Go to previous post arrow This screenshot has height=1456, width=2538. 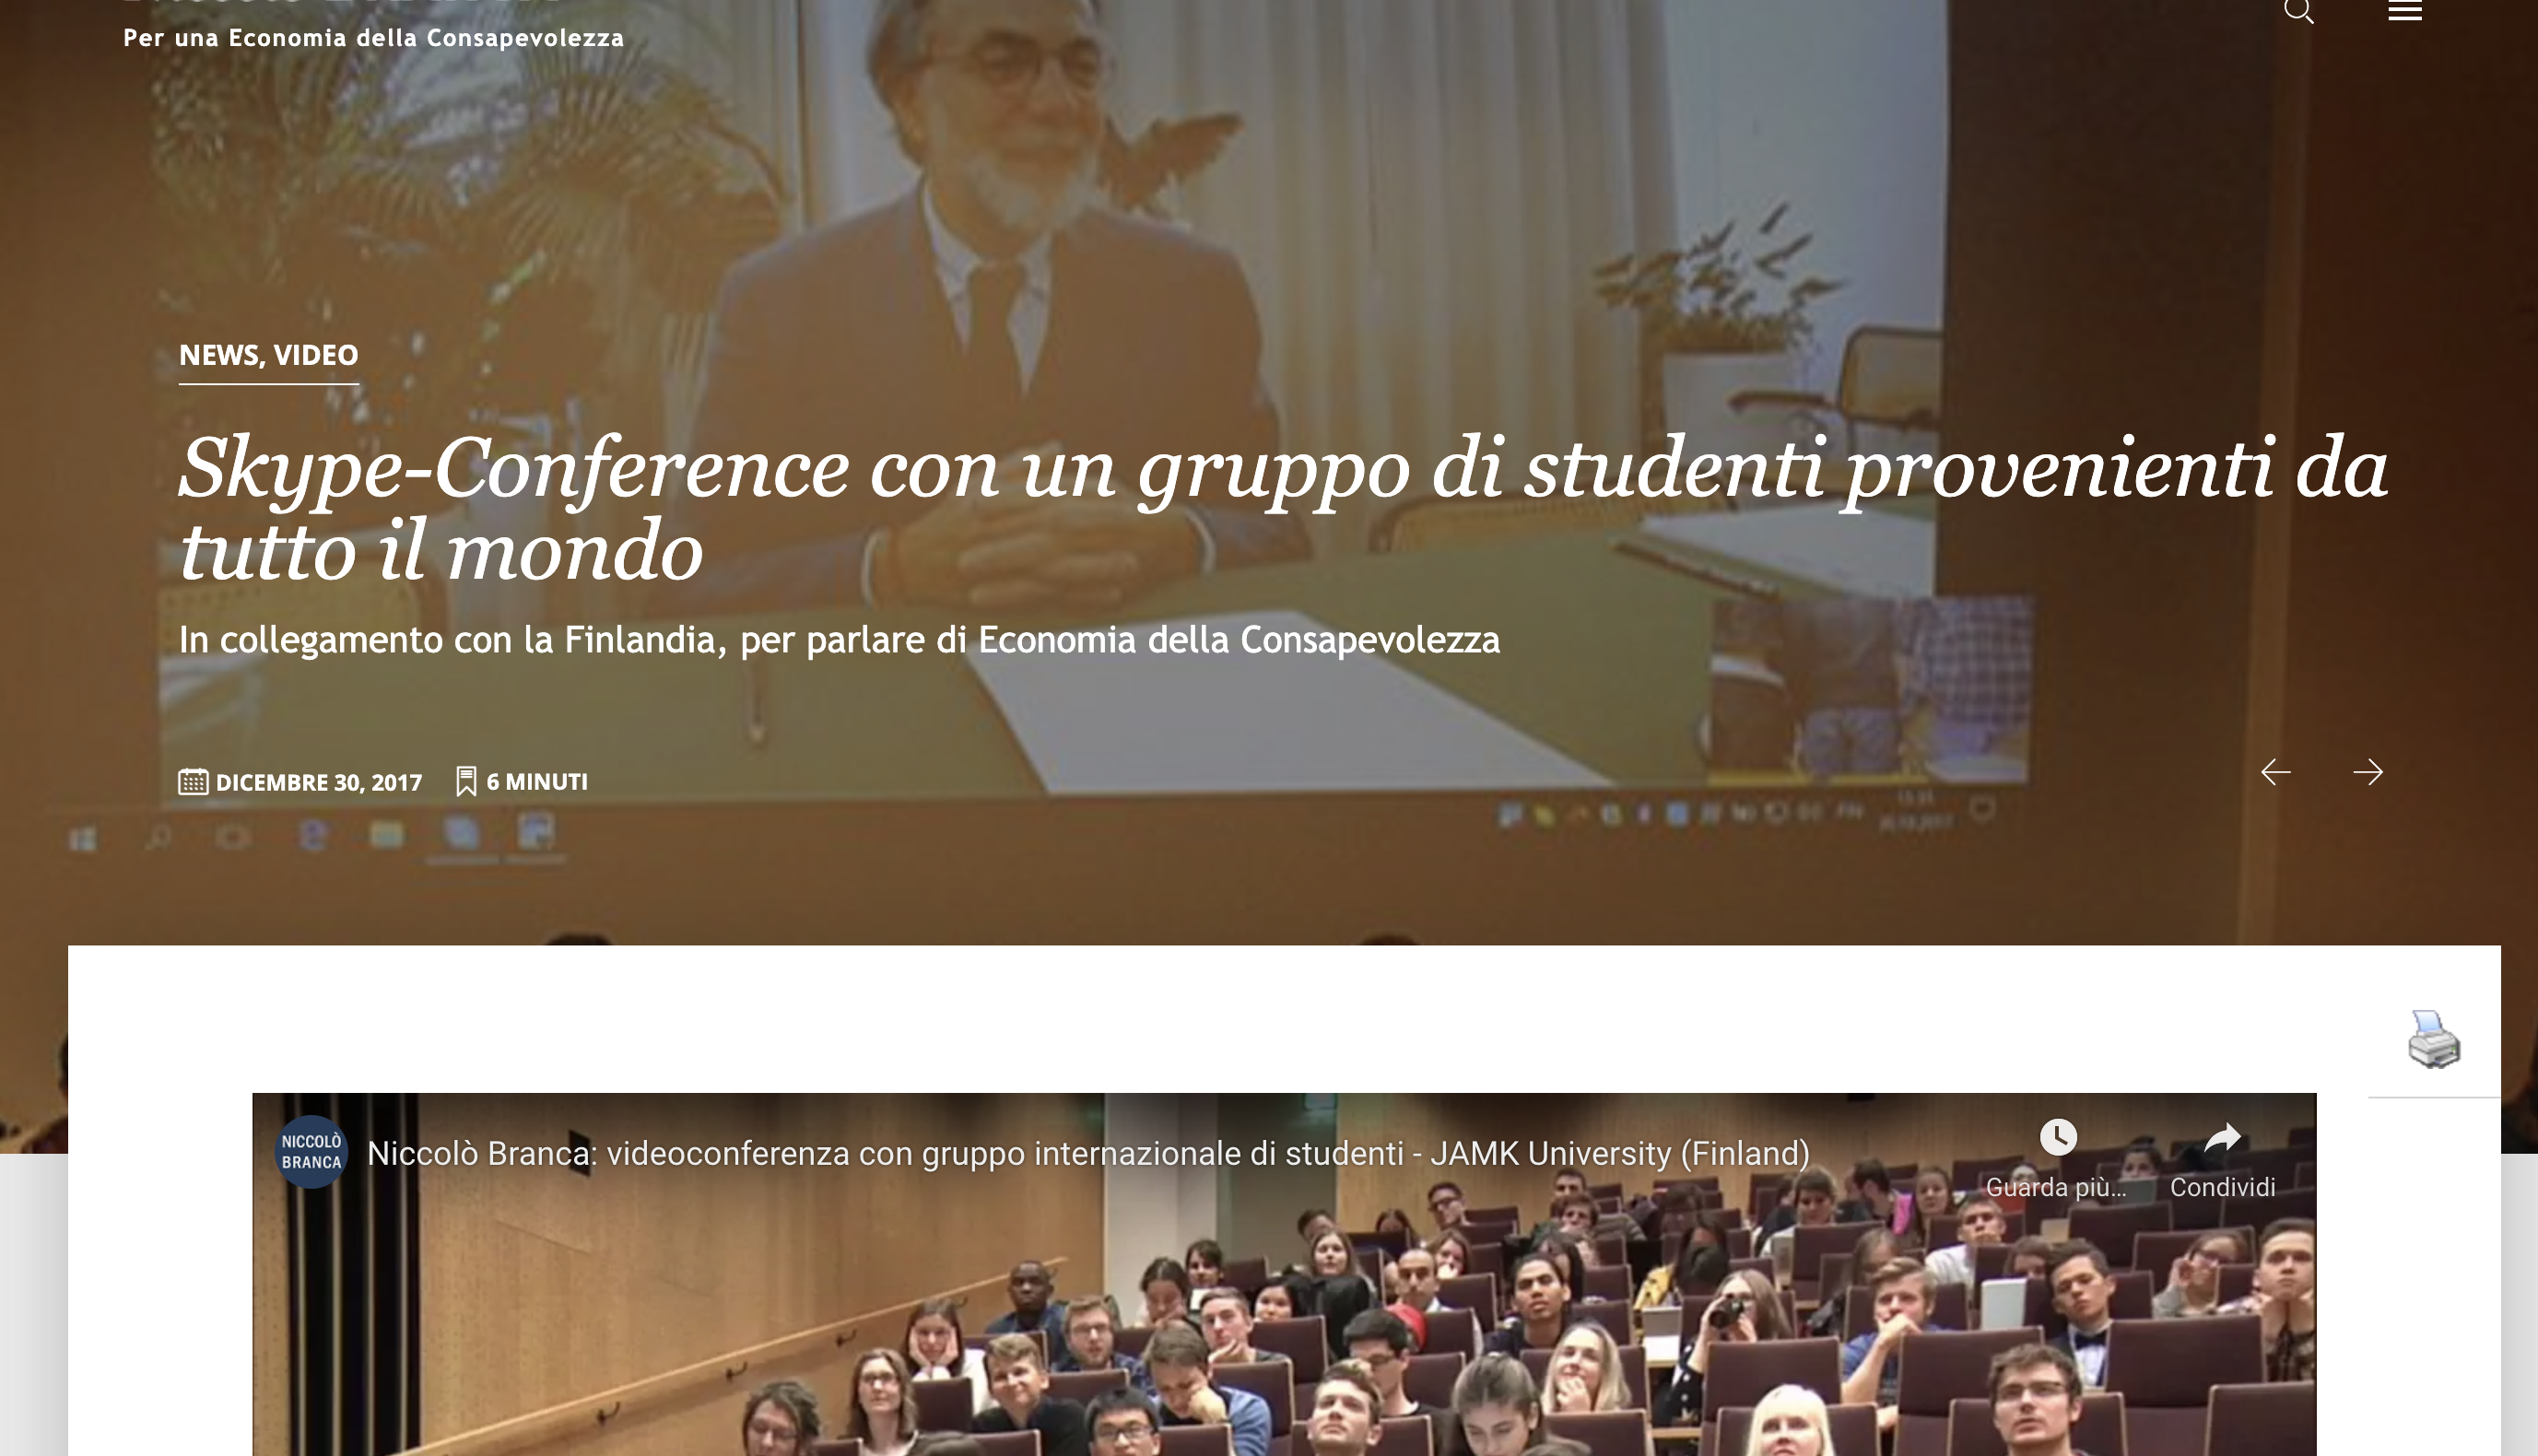pyautogui.click(x=2275, y=772)
